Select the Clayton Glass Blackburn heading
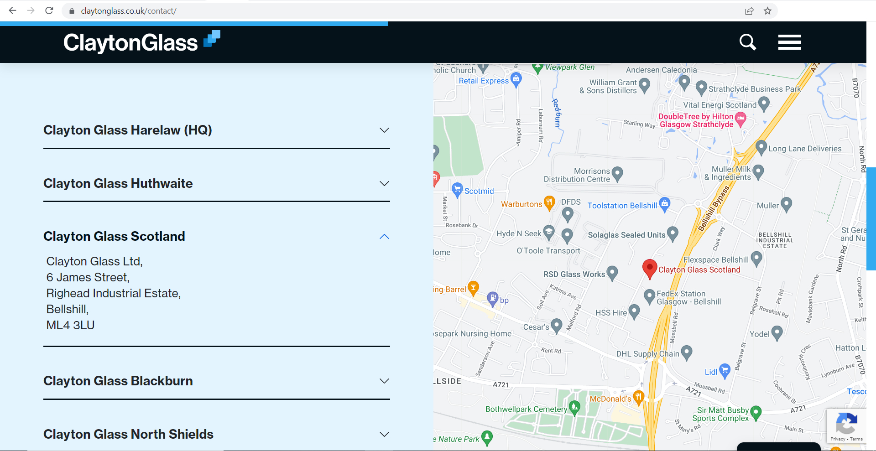 118,381
